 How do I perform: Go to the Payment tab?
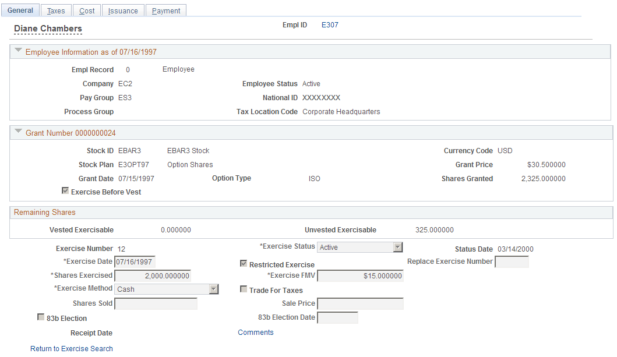165,10
